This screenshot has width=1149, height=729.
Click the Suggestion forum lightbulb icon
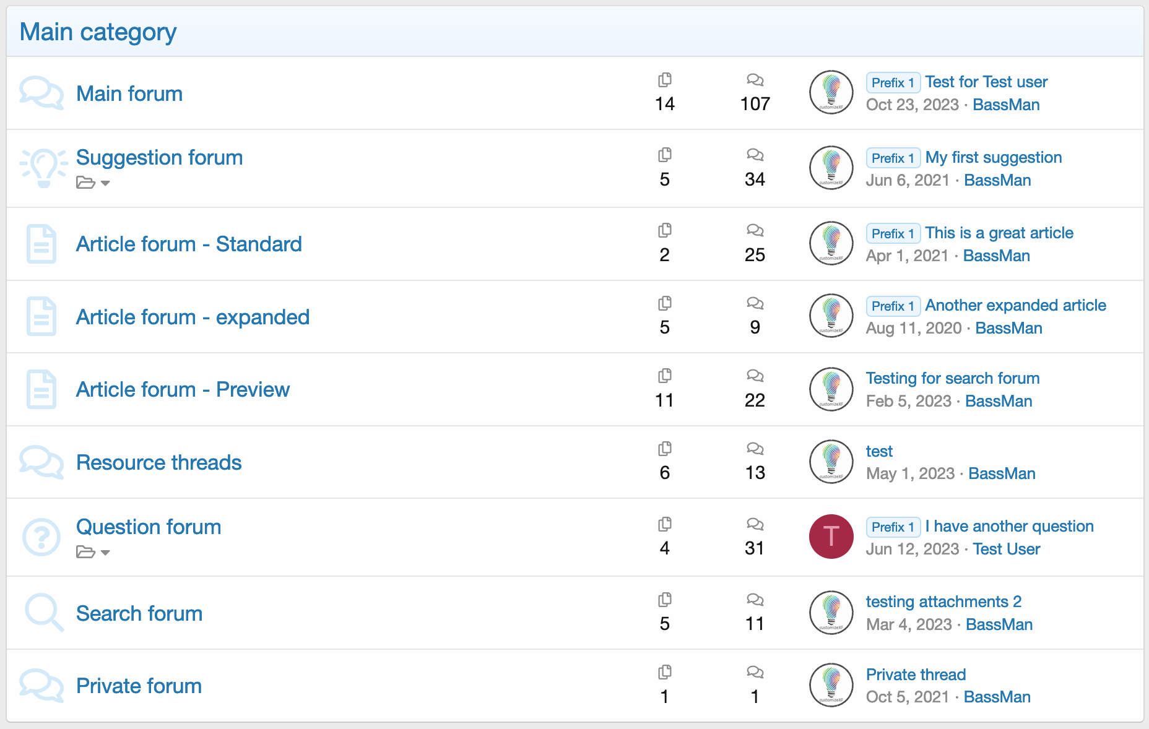click(x=43, y=167)
